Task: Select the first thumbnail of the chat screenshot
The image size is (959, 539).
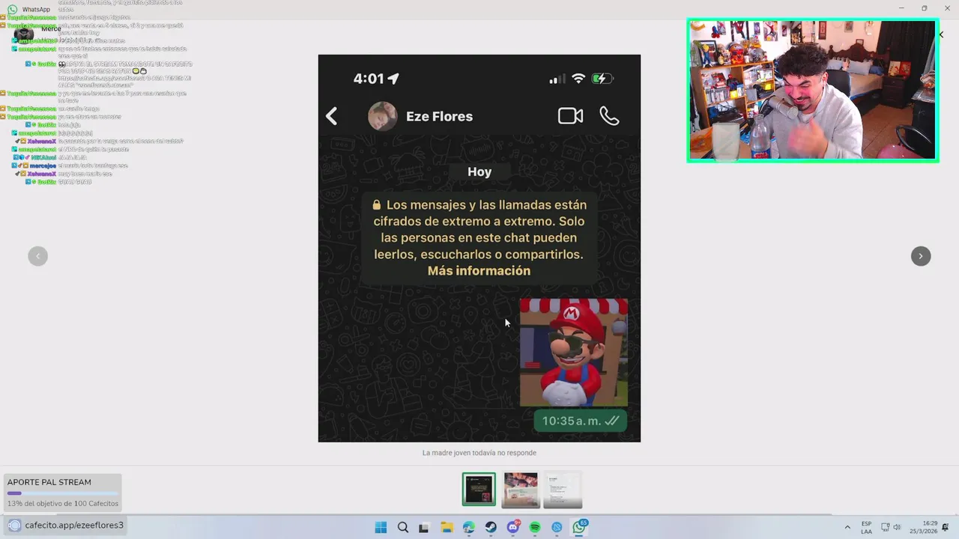Action: pyautogui.click(x=479, y=490)
